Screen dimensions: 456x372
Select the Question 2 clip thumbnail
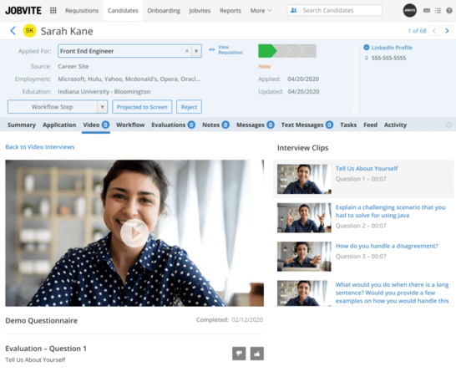tap(304, 218)
